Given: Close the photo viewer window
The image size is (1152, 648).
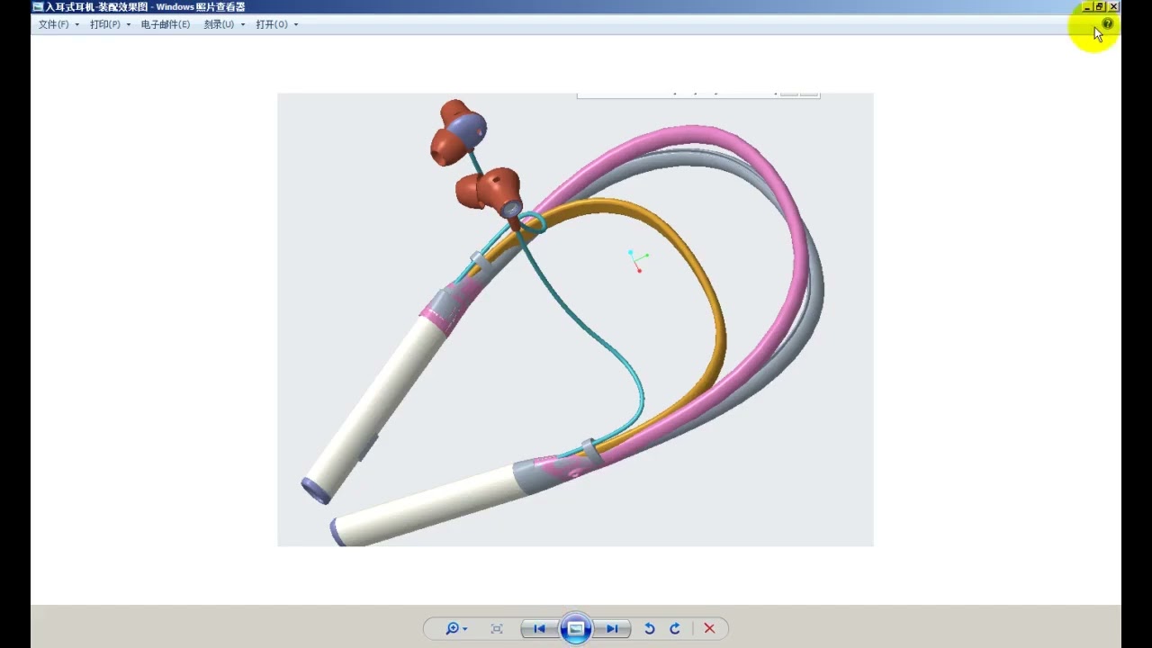Looking at the screenshot, I should point(1113,6).
